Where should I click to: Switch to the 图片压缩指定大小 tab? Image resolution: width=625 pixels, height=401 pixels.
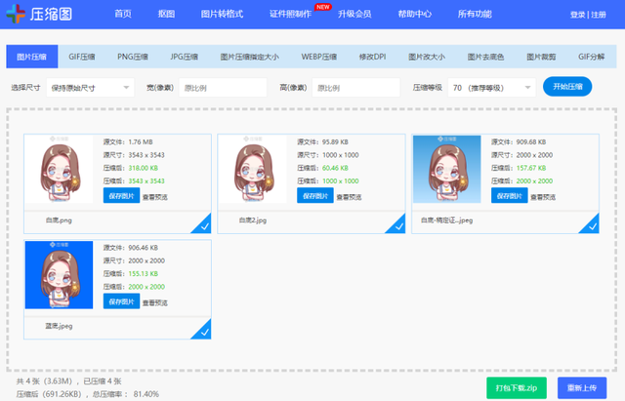point(250,57)
